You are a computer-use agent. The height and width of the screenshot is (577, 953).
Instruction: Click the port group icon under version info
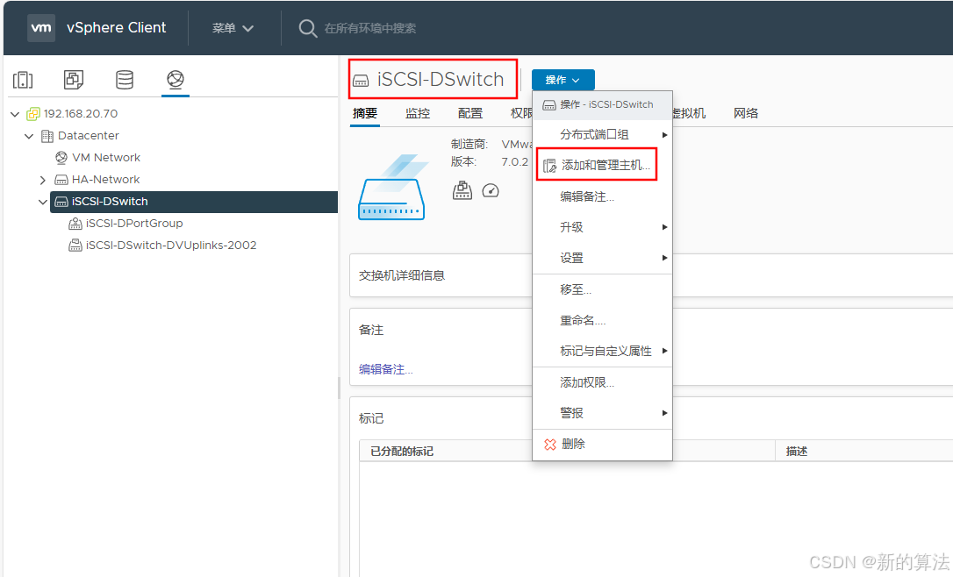pos(462,190)
